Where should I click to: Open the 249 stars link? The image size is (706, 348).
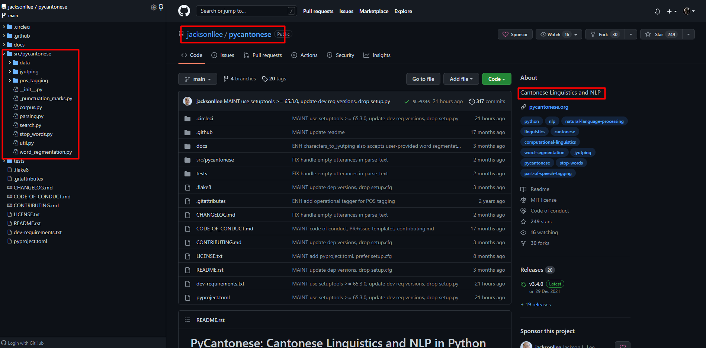tap(541, 221)
